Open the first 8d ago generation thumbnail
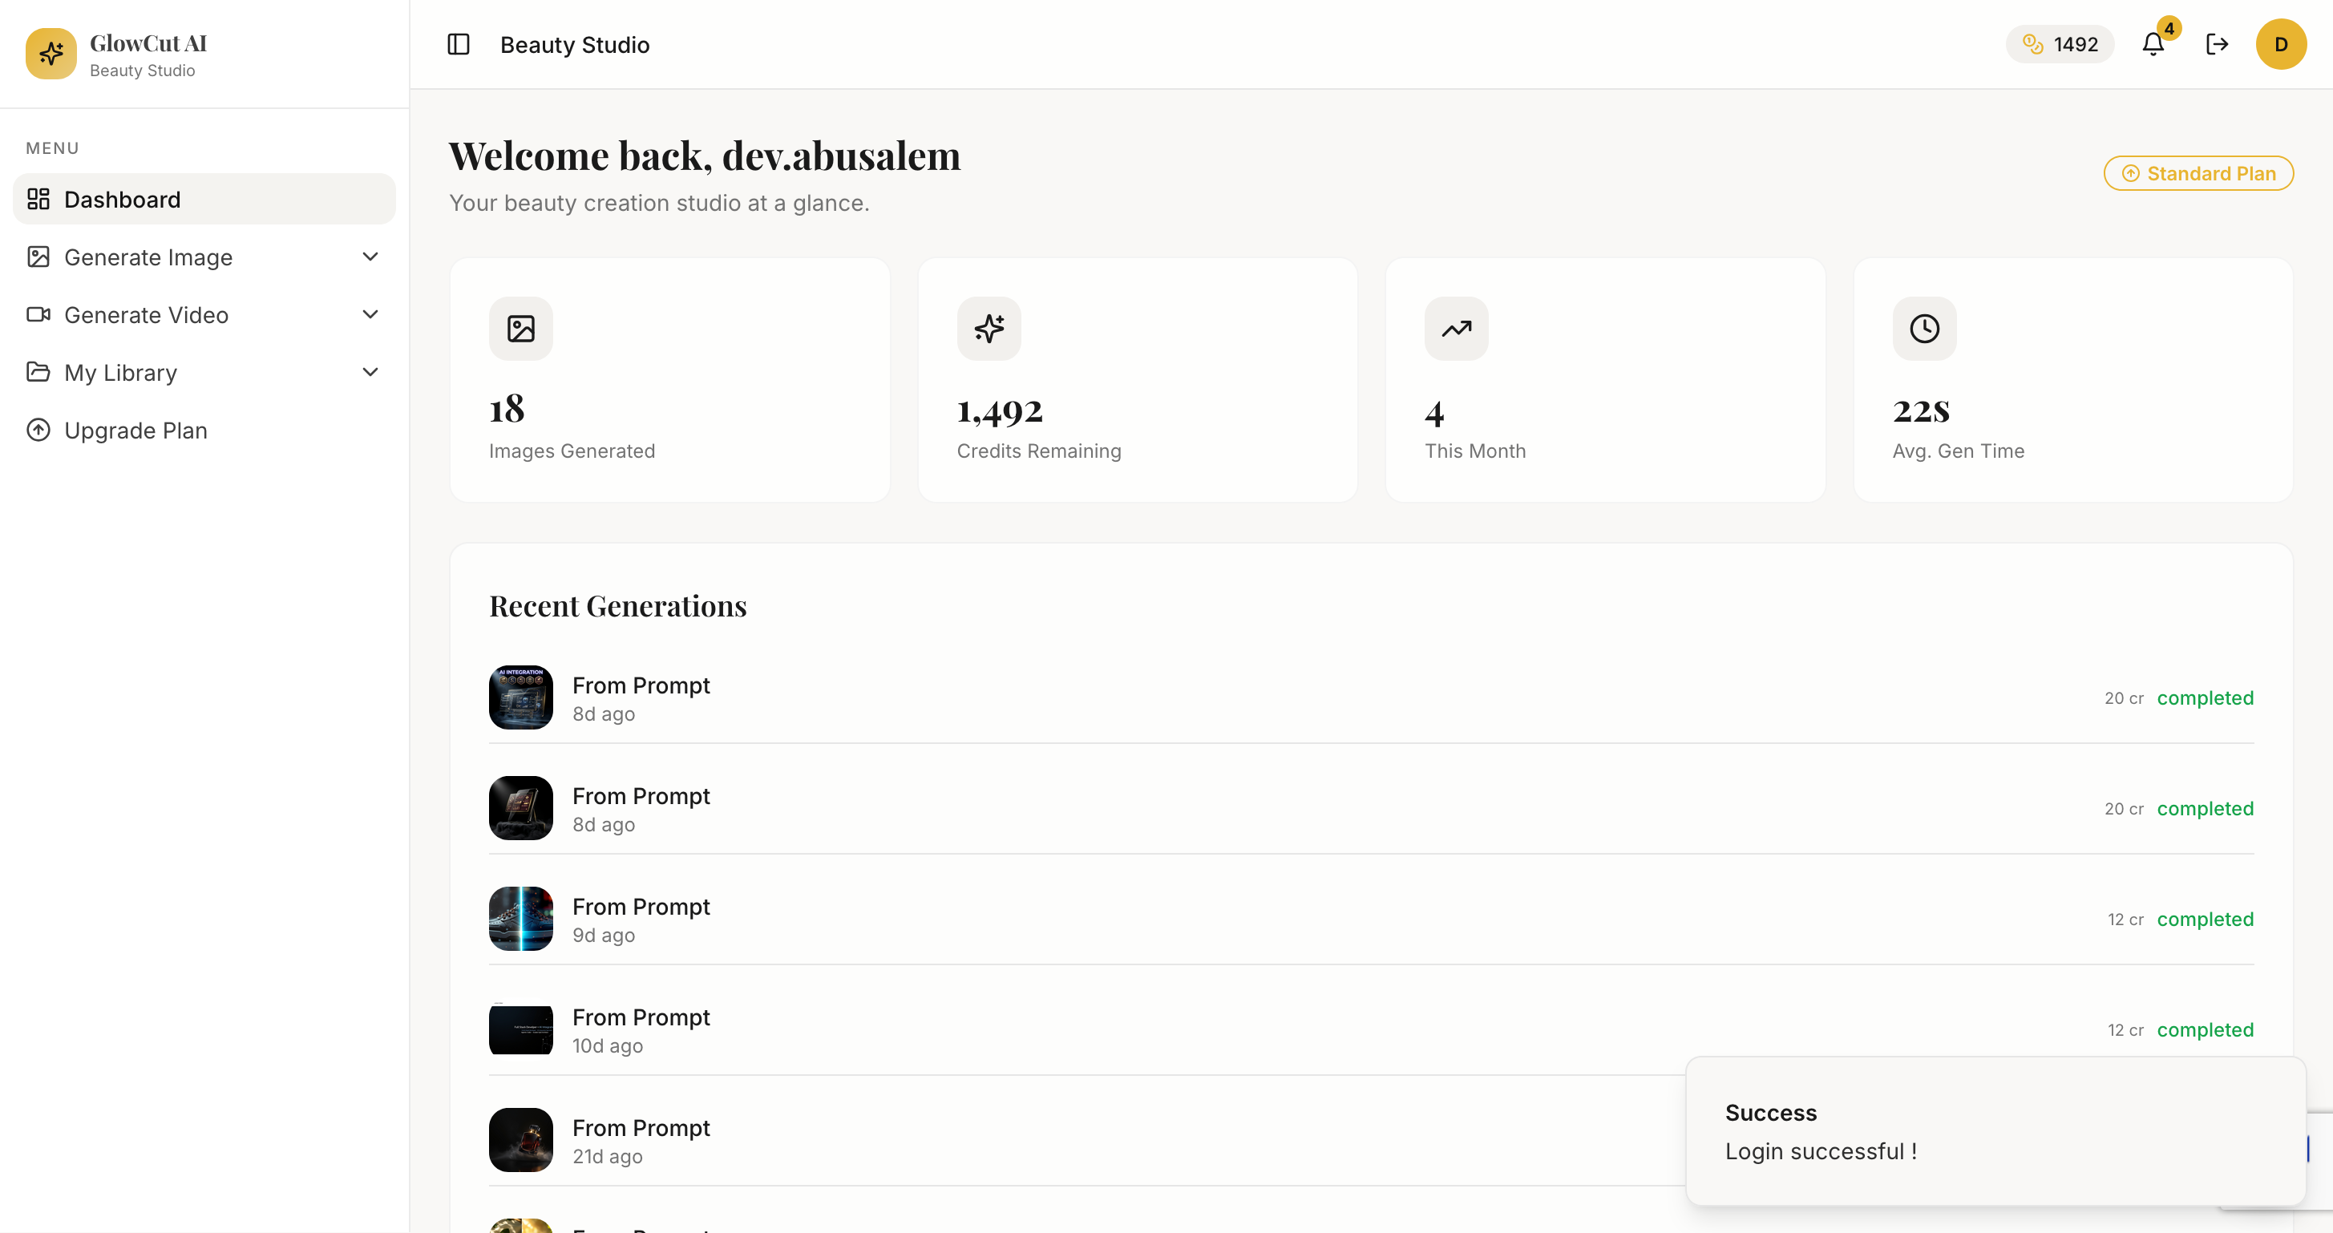Screen dimensions: 2333x1233 click(x=521, y=697)
